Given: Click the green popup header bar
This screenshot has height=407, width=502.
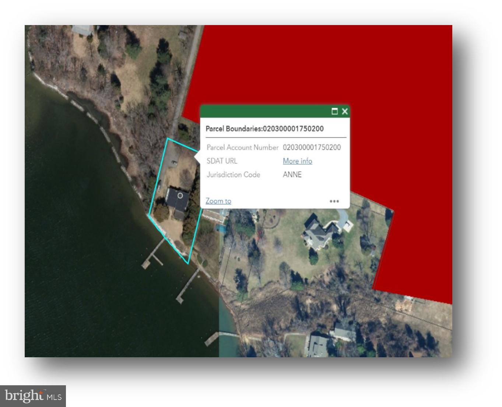Looking at the screenshot, I should [x=265, y=111].
